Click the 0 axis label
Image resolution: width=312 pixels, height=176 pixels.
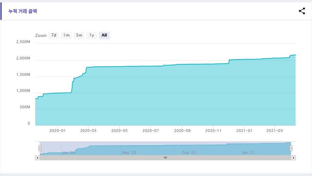[29, 123]
